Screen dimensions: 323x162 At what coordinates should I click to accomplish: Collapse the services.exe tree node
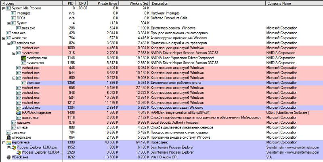(x=8, y=43)
